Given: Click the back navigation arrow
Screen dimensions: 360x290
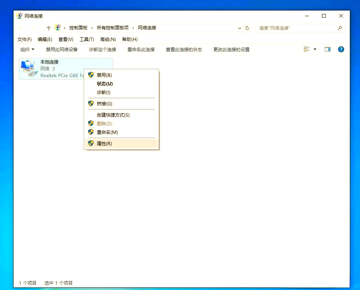Looking at the screenshot, I should pyautogui.click(x=21, y=28).
